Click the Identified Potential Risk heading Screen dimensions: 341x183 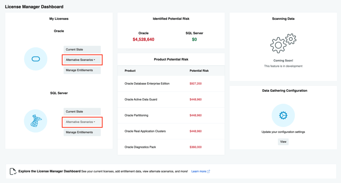pyautogui.click(x=171, y=19)
